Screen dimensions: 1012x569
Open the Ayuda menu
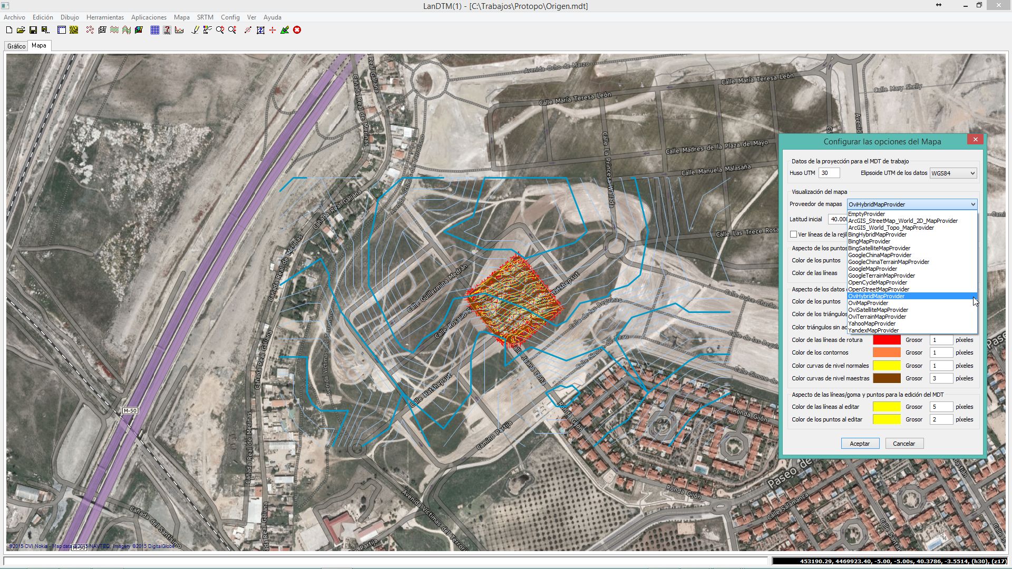coord(273,17)
